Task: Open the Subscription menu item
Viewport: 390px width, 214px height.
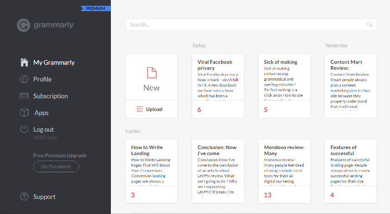Action: coord(44,96)
